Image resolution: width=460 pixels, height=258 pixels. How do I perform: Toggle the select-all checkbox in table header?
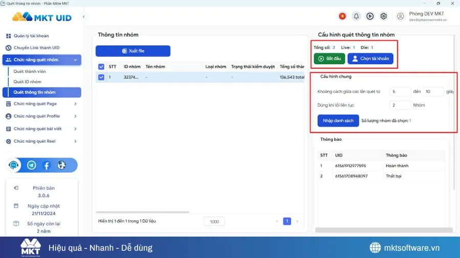(101, 67)
